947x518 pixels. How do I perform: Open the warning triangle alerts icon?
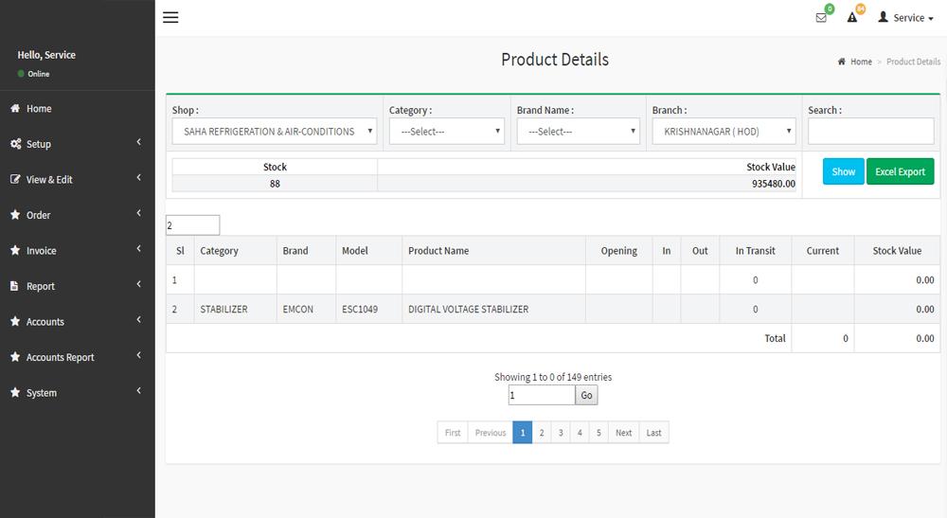[x=852, y=17]
